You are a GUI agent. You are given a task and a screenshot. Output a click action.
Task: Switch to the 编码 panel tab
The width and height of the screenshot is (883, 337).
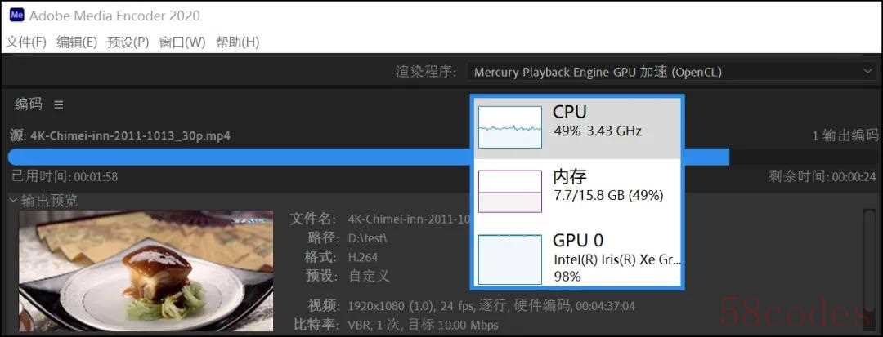point(28,104)
